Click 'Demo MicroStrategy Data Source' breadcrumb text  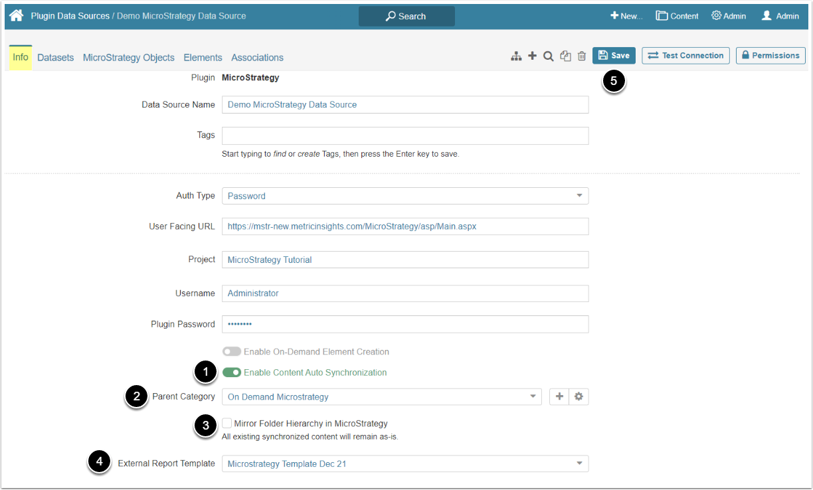pos(182,16)
